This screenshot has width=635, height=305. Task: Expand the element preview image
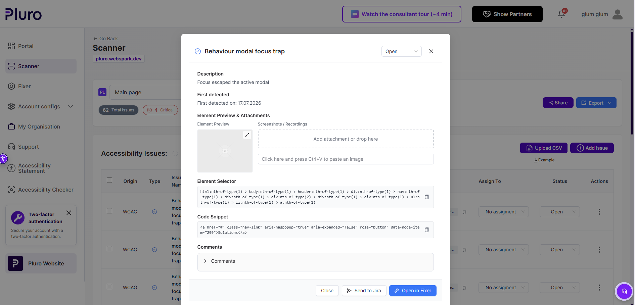247,135
